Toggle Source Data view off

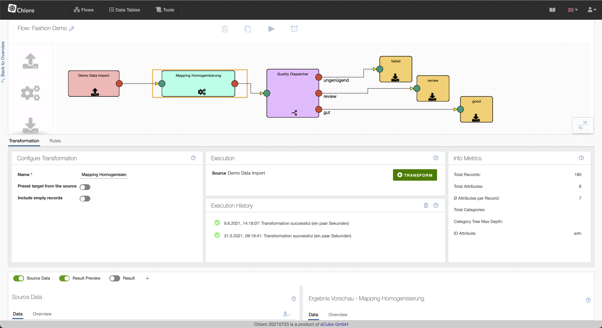pos(19,279)
